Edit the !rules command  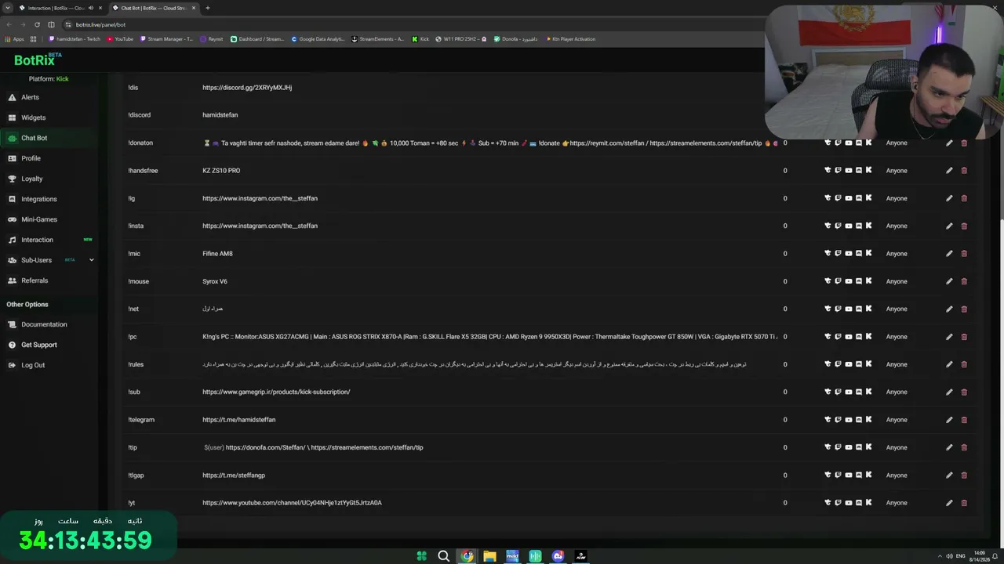(x=949, y=364)
